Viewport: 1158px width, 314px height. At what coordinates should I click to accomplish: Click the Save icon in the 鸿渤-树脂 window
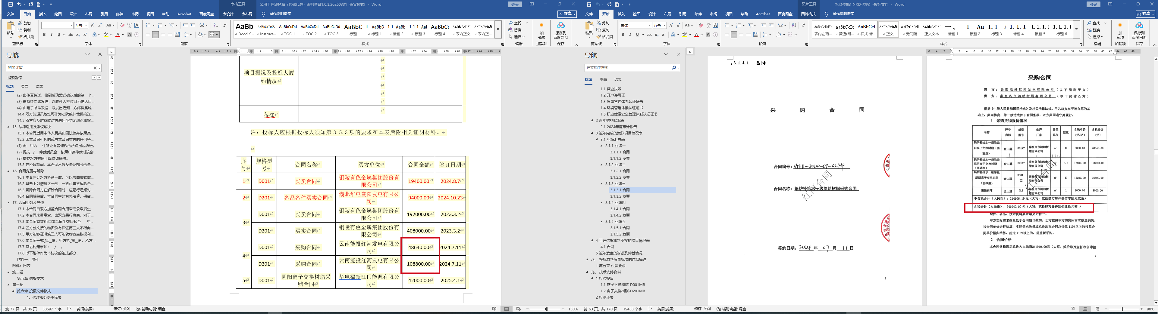pyautogui.click(x=589, y=5)
